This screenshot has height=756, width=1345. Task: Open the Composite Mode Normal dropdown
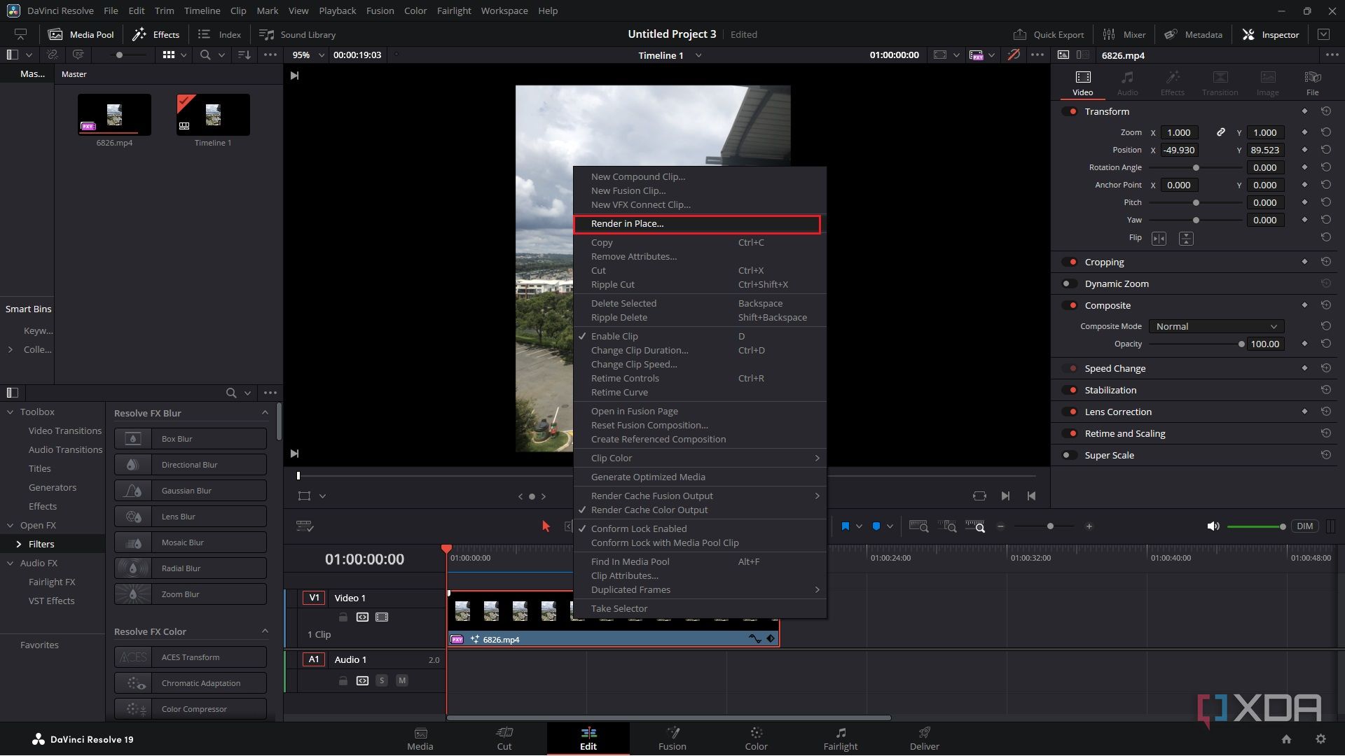pyautogui.click(x=1216, y=326)
